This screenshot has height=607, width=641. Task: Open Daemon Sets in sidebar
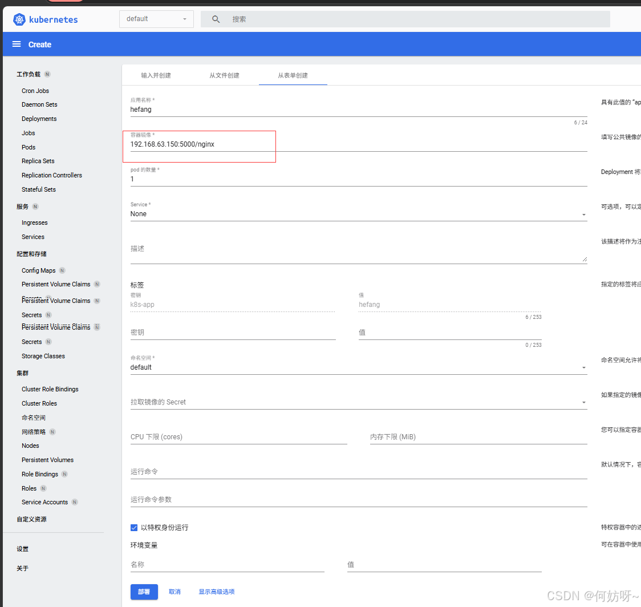(39, 105)
